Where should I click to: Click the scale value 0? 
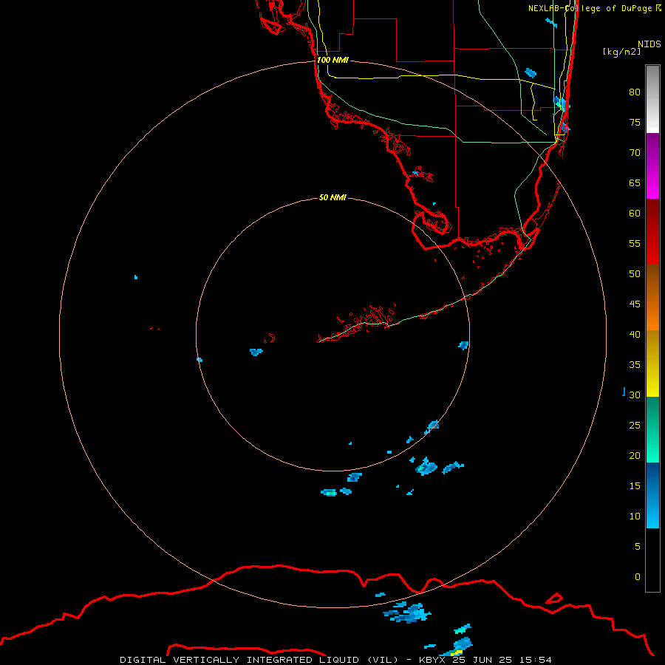[x=638, y=577]
